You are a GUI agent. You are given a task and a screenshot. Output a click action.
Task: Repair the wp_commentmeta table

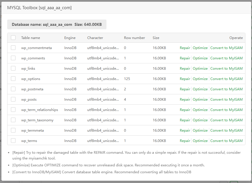click(x=185, y=48)
